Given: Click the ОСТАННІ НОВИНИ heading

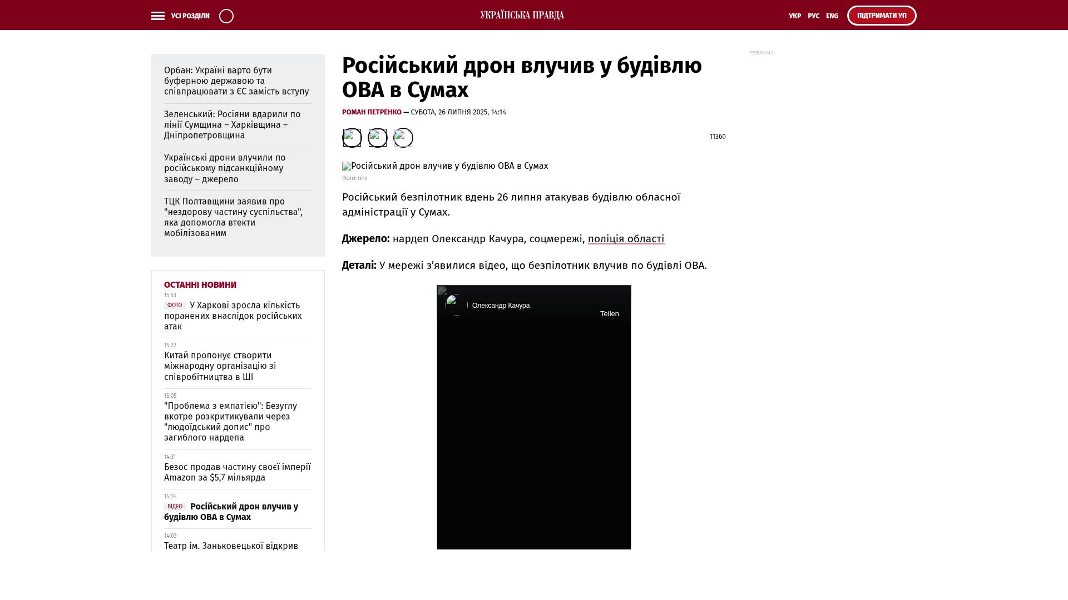Looking at the screenshot, I should [200, 285].
